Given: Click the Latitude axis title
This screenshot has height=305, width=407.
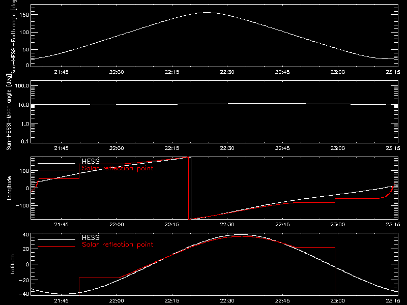Looking at the screenshot, I should [12, 264].
